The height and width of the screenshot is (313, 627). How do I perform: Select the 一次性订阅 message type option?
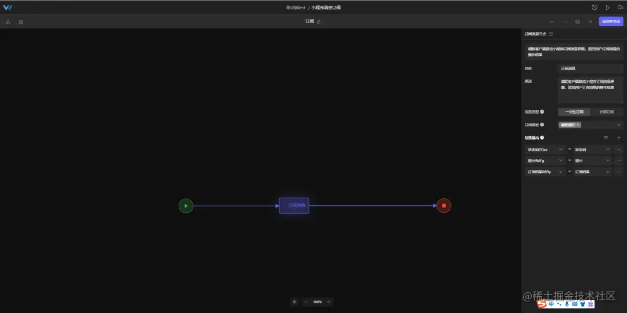[x=575, y=112]
